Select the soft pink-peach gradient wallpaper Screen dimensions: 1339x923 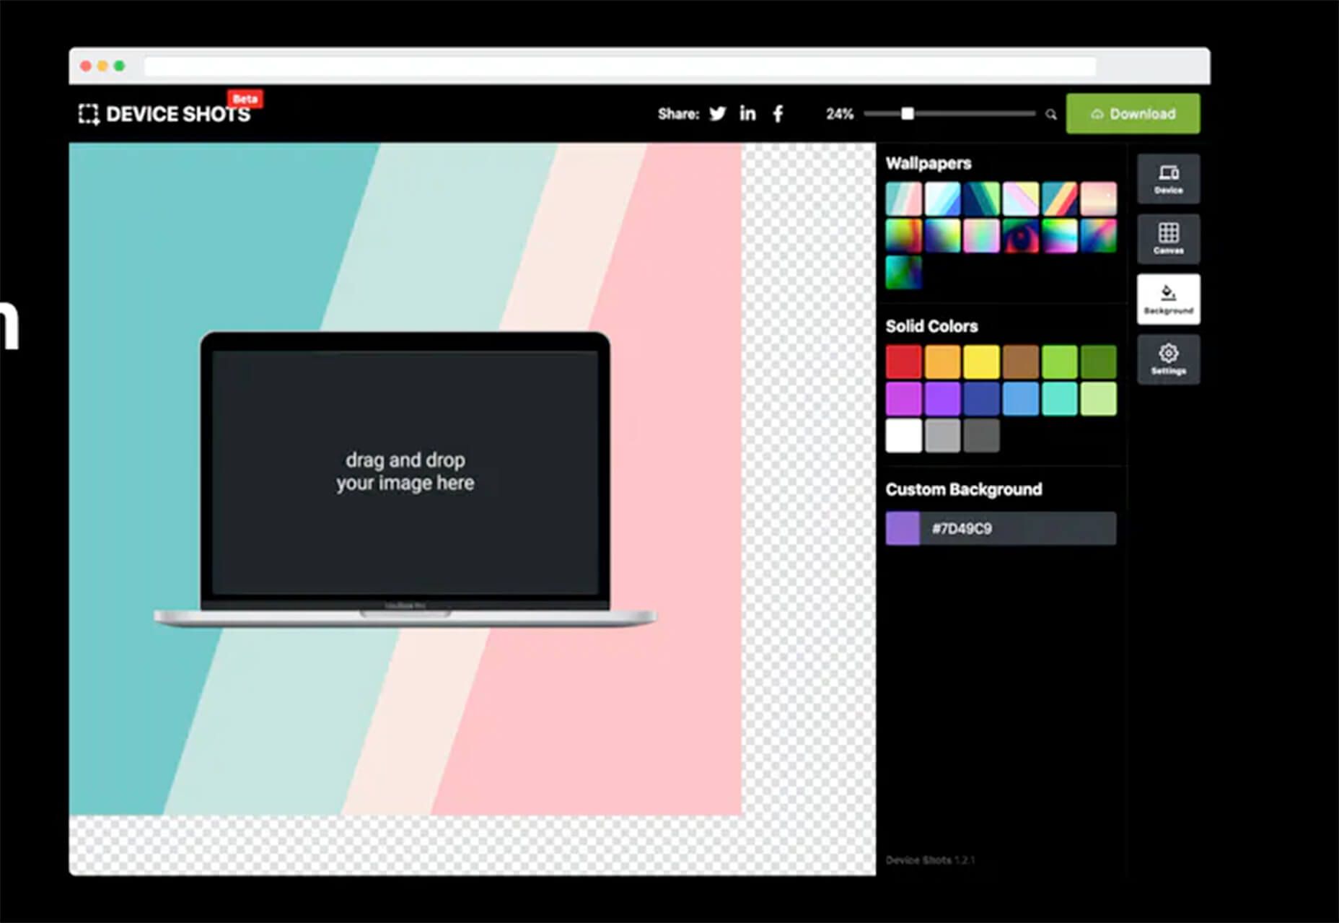(x=1098, y=199)
